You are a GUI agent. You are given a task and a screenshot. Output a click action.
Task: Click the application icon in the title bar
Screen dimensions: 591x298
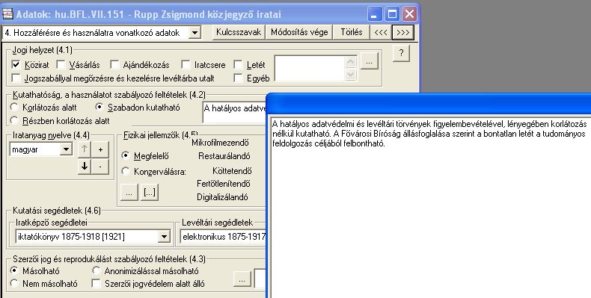click(8, 14)
